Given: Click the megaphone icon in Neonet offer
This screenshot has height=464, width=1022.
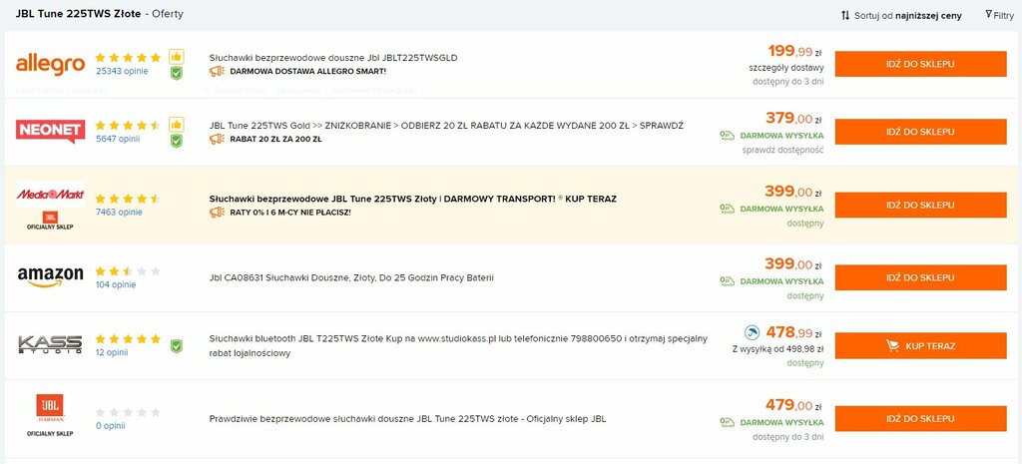Looking at the screenshot, I should coord(217,139).
